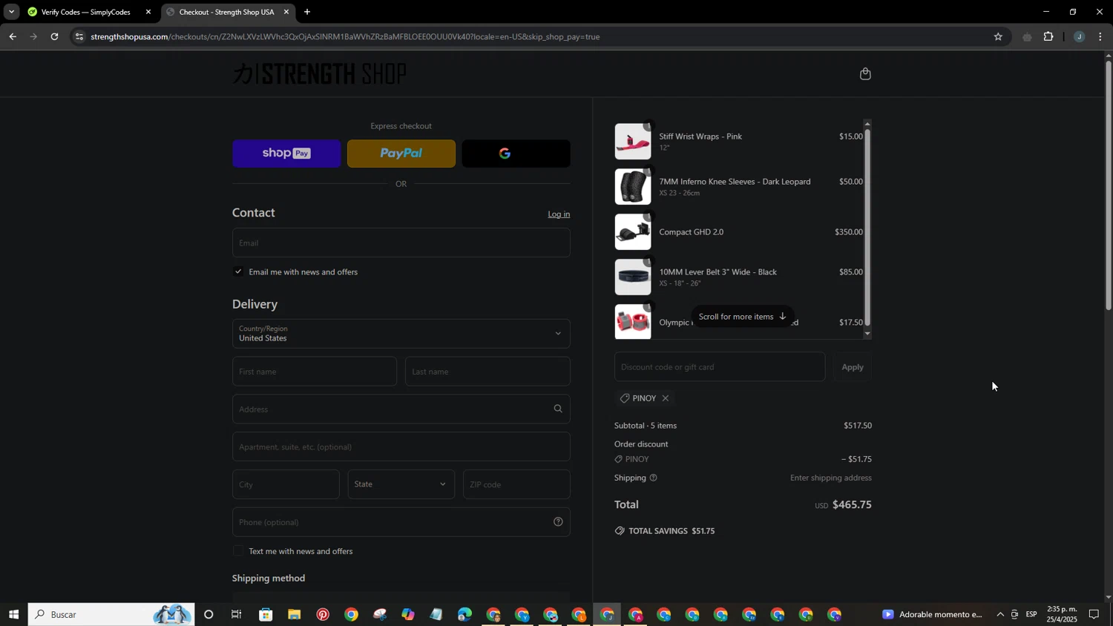Focus the Email input field
Screen dimensions: 1113x626
tap(401, 243)
